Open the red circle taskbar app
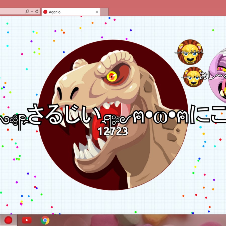 coord(8,220)
